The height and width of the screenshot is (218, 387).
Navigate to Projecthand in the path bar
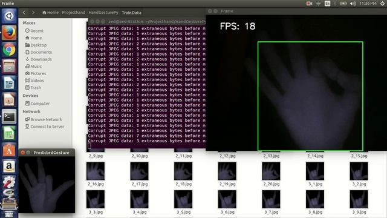coord(74,12)
